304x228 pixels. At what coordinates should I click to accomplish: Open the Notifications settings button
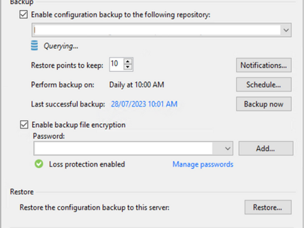click(263, 65)
